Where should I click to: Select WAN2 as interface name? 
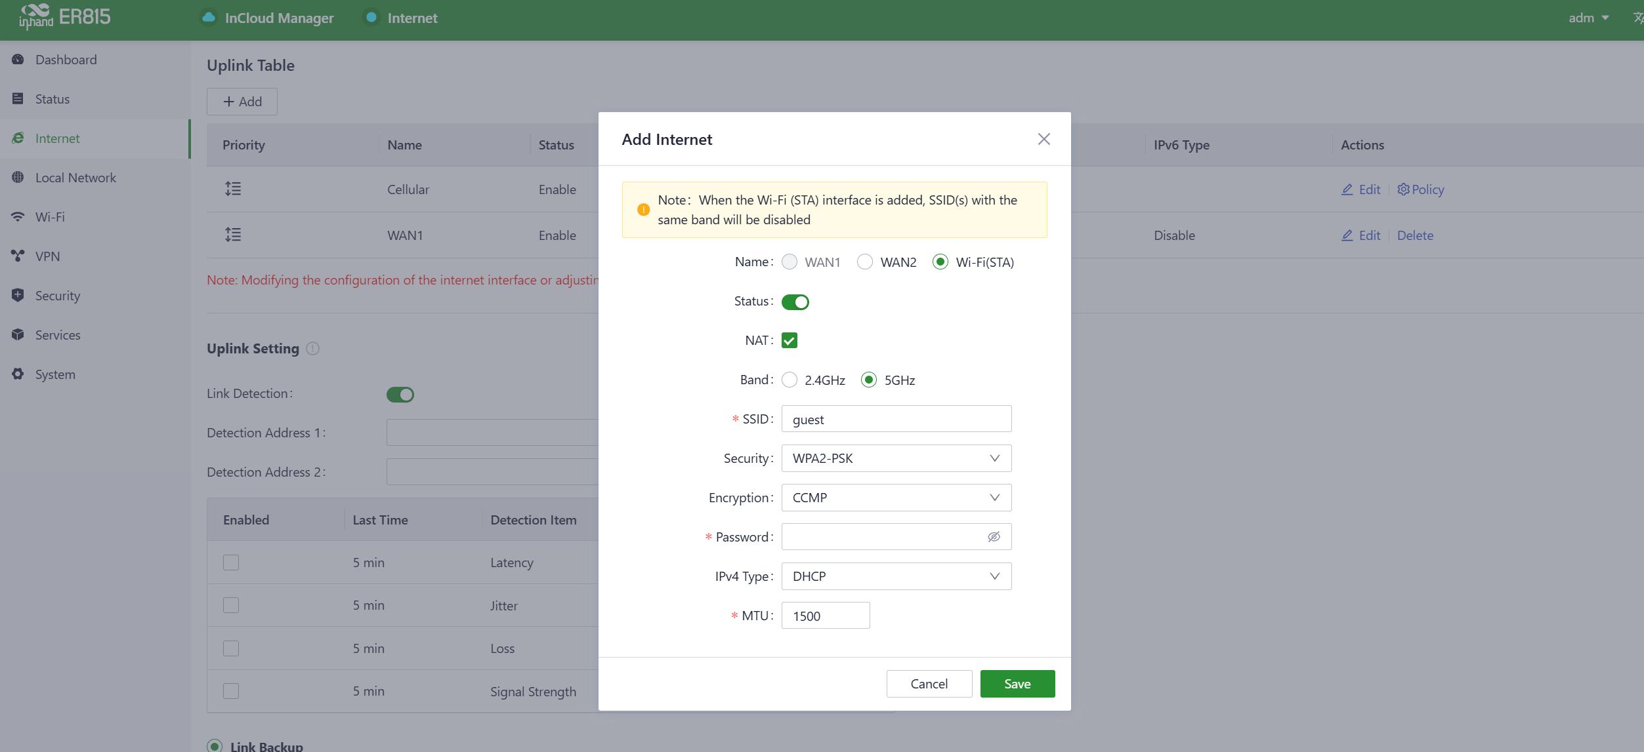[x=865, y=262]
